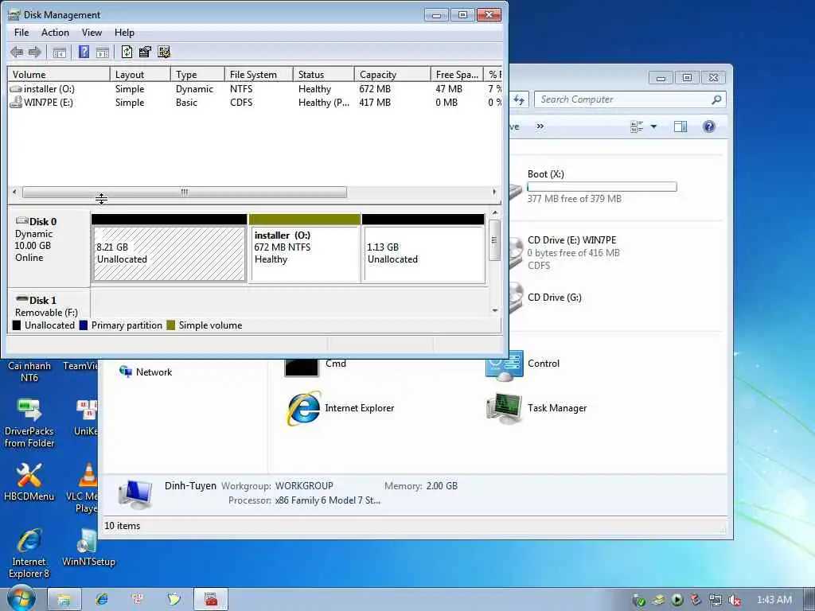This screenshot has height=611, width=815.
Task: Open the Internet Explorer icon in Computer window
Action: (304, 408)
